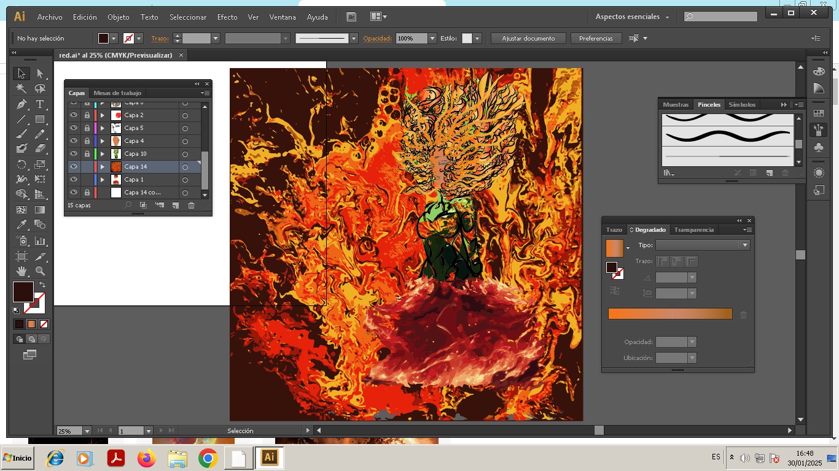Open the zoom level dropdown at 25%

(x=87, y=431)
